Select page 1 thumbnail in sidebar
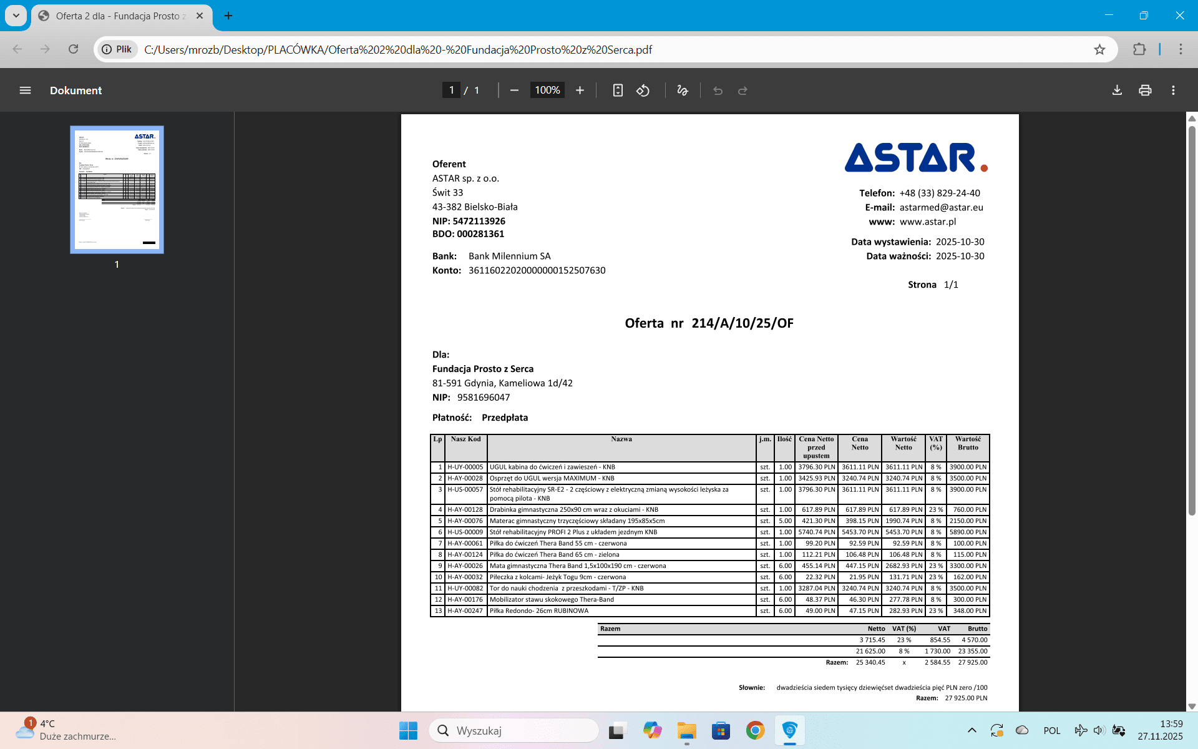The image size is (1198, 749). click(x=117, y=190)
